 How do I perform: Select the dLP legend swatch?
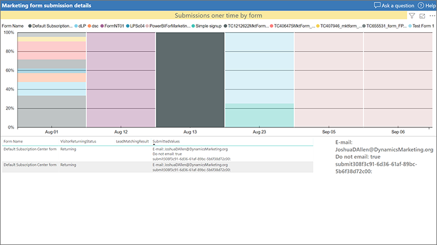coord(76,26)
